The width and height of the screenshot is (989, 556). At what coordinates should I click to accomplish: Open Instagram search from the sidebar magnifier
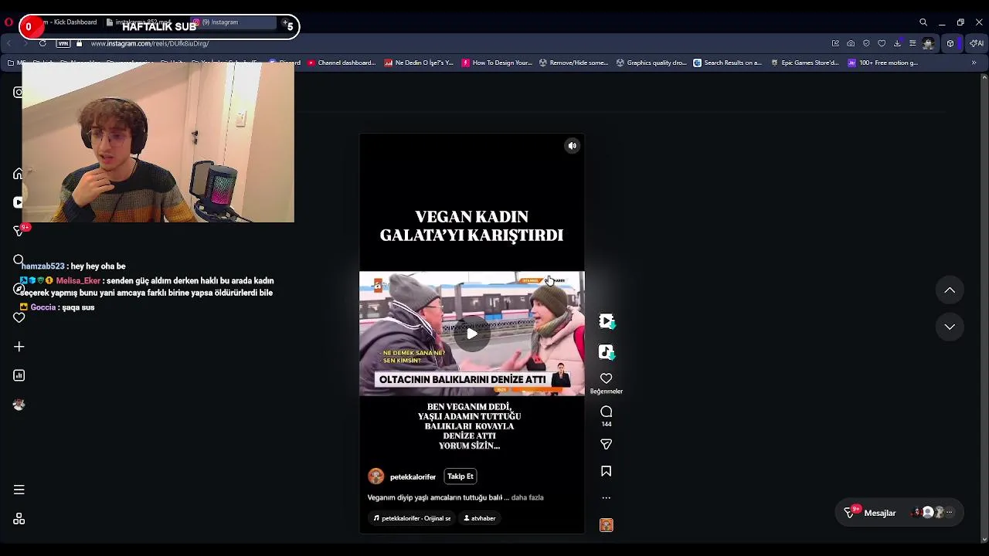click(x=19, y=259)
